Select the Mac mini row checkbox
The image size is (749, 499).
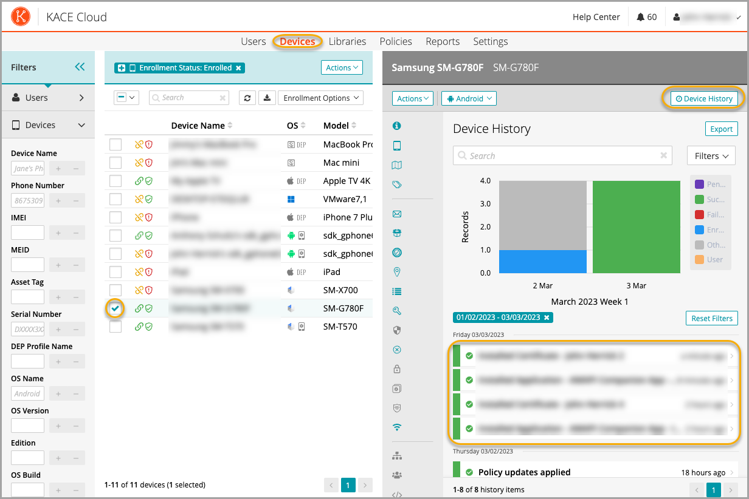[x=116, y=163]
